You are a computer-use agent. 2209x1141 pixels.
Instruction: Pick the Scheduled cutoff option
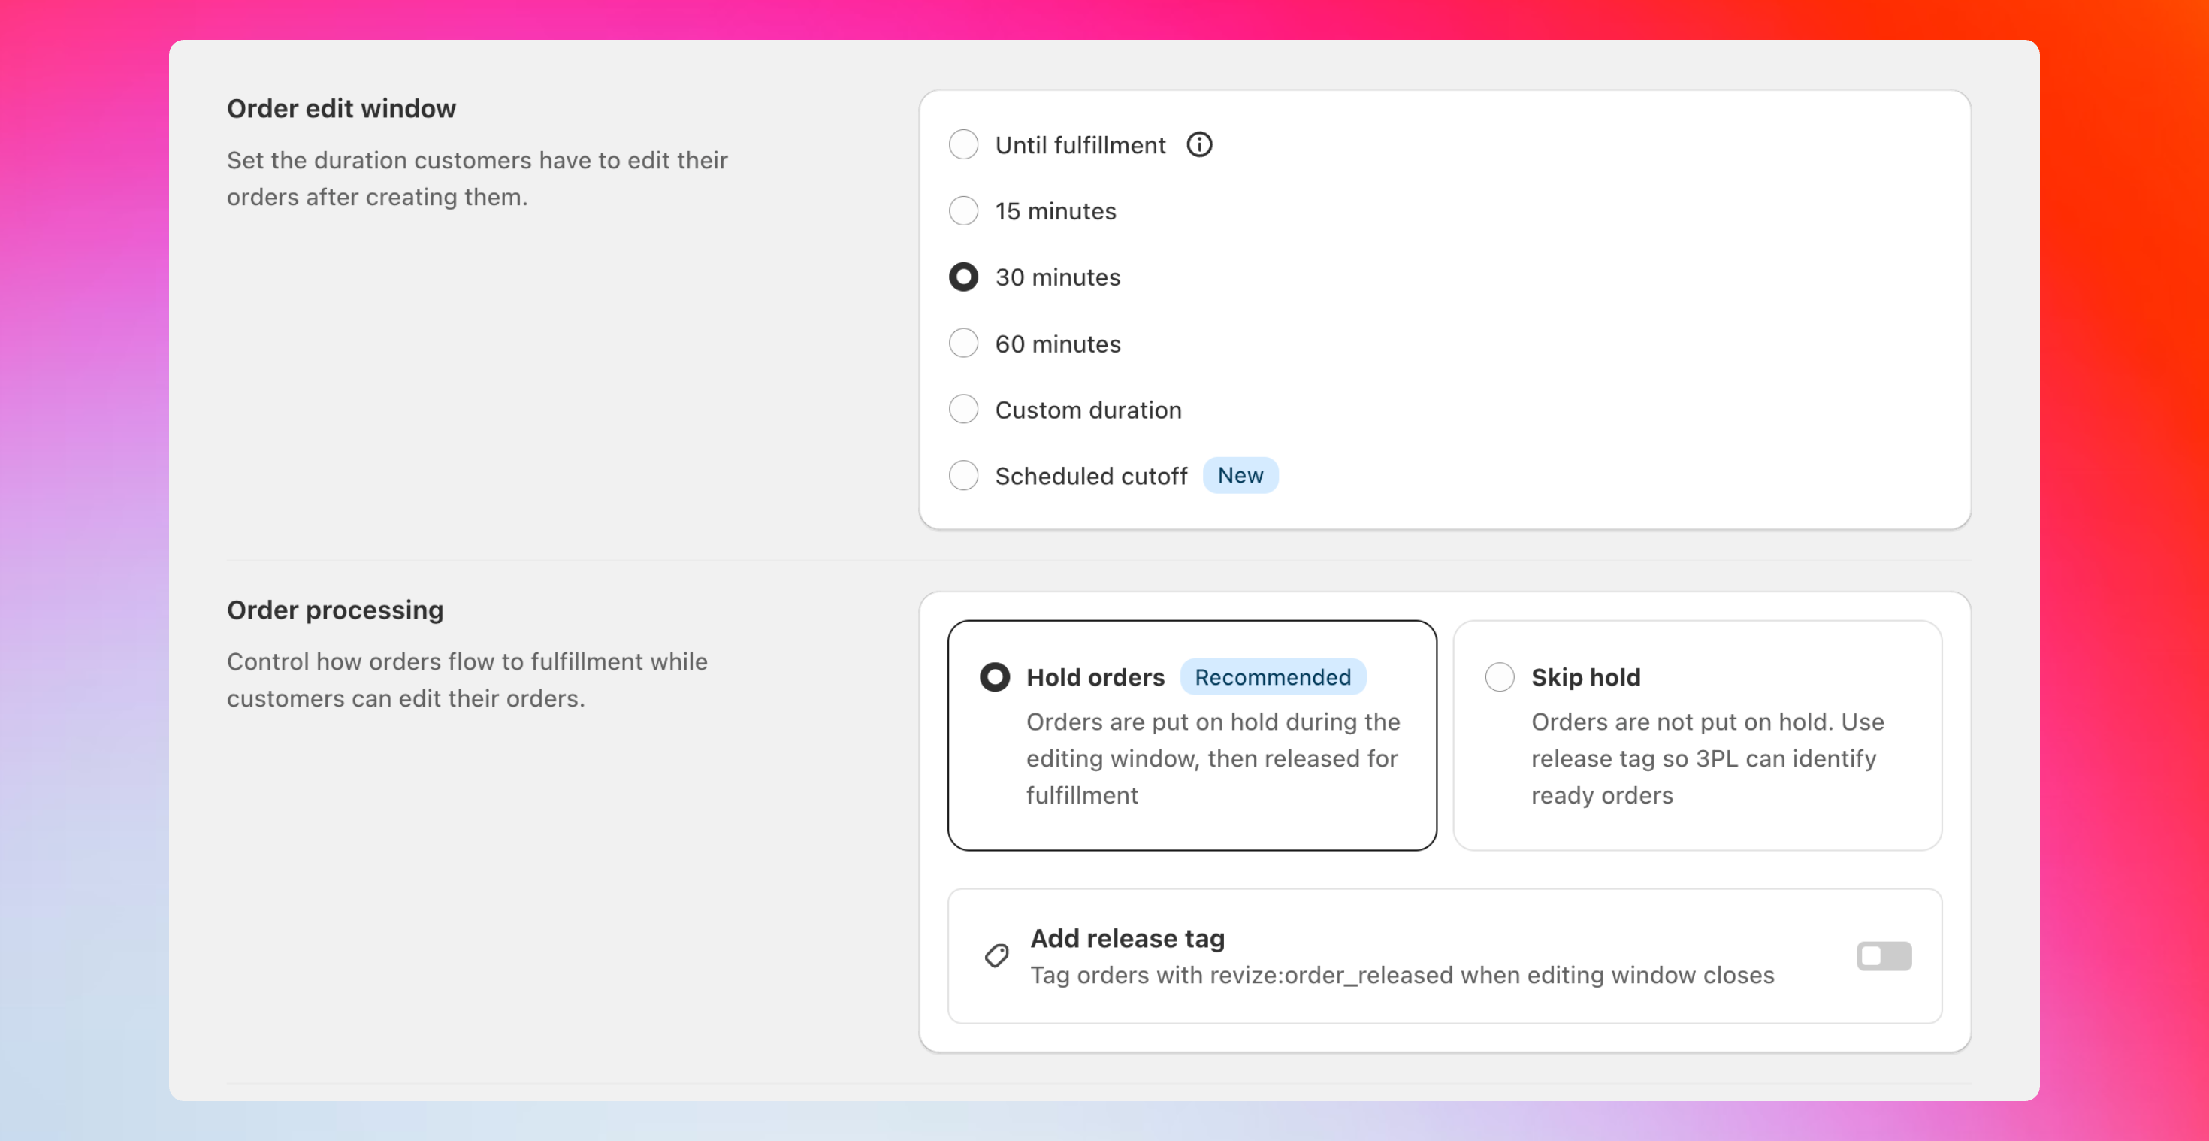(963, 475)
